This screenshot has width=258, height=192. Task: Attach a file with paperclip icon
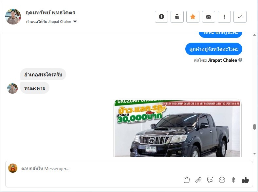[198, 180]
